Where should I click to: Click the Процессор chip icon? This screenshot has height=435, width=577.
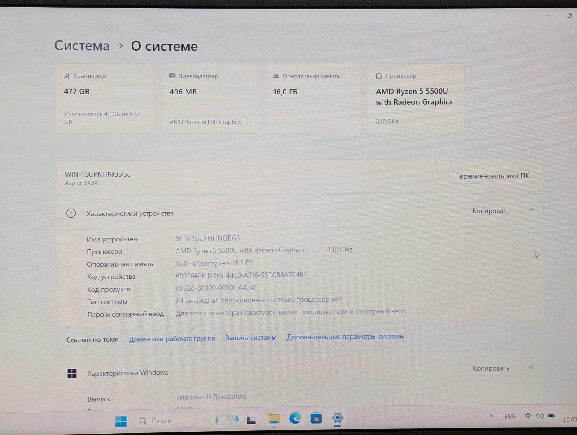pyautogui.click(x=379, y=76)
